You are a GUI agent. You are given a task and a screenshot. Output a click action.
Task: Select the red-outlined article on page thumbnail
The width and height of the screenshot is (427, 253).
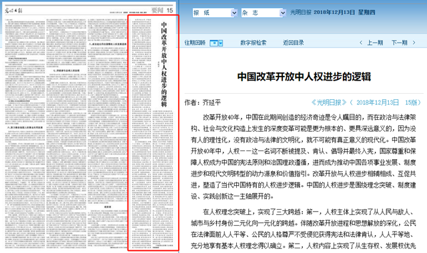point(153,133)
